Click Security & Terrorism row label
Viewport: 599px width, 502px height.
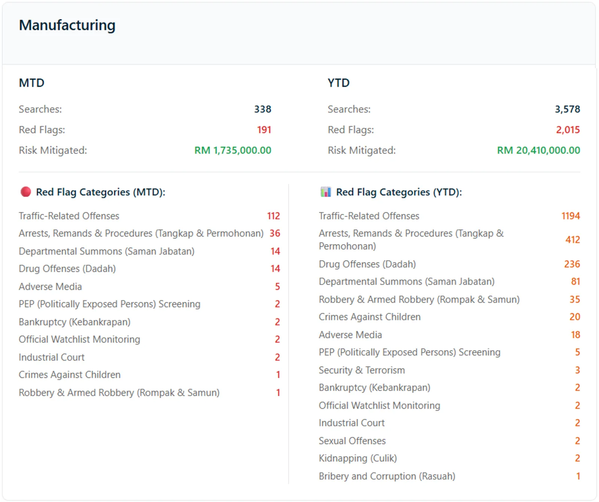362,370
